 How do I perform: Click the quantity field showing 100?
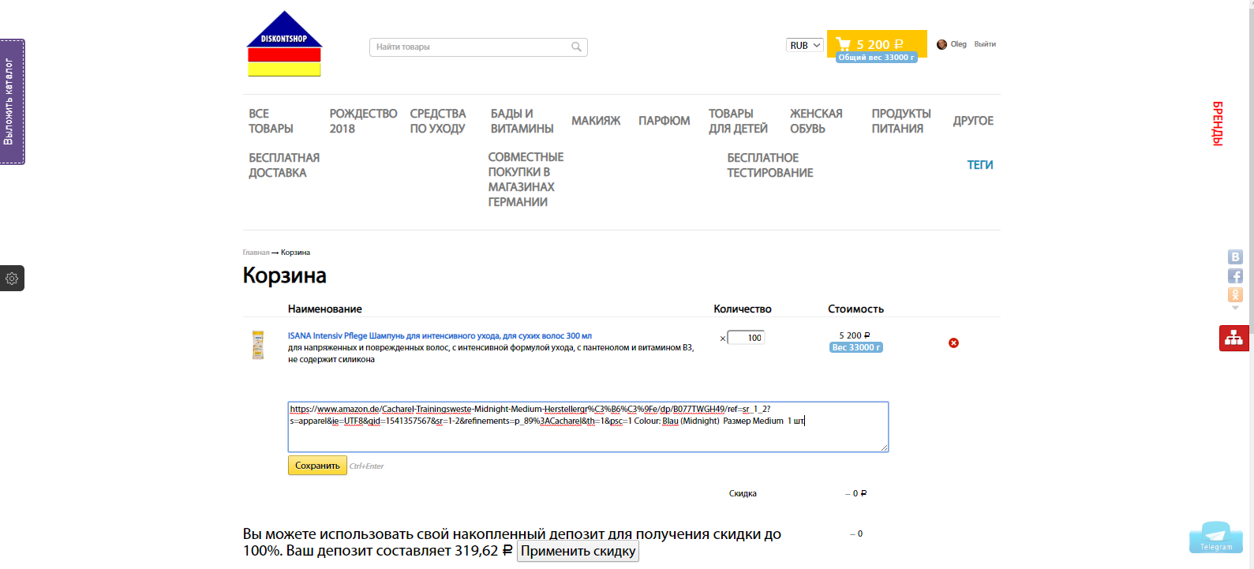(x=746, y=338)
